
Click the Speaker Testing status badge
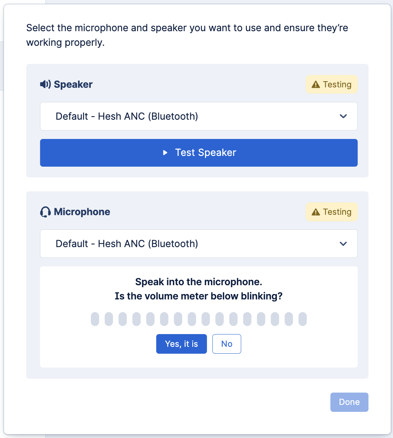pyautogui.click(x=331, y=84)
